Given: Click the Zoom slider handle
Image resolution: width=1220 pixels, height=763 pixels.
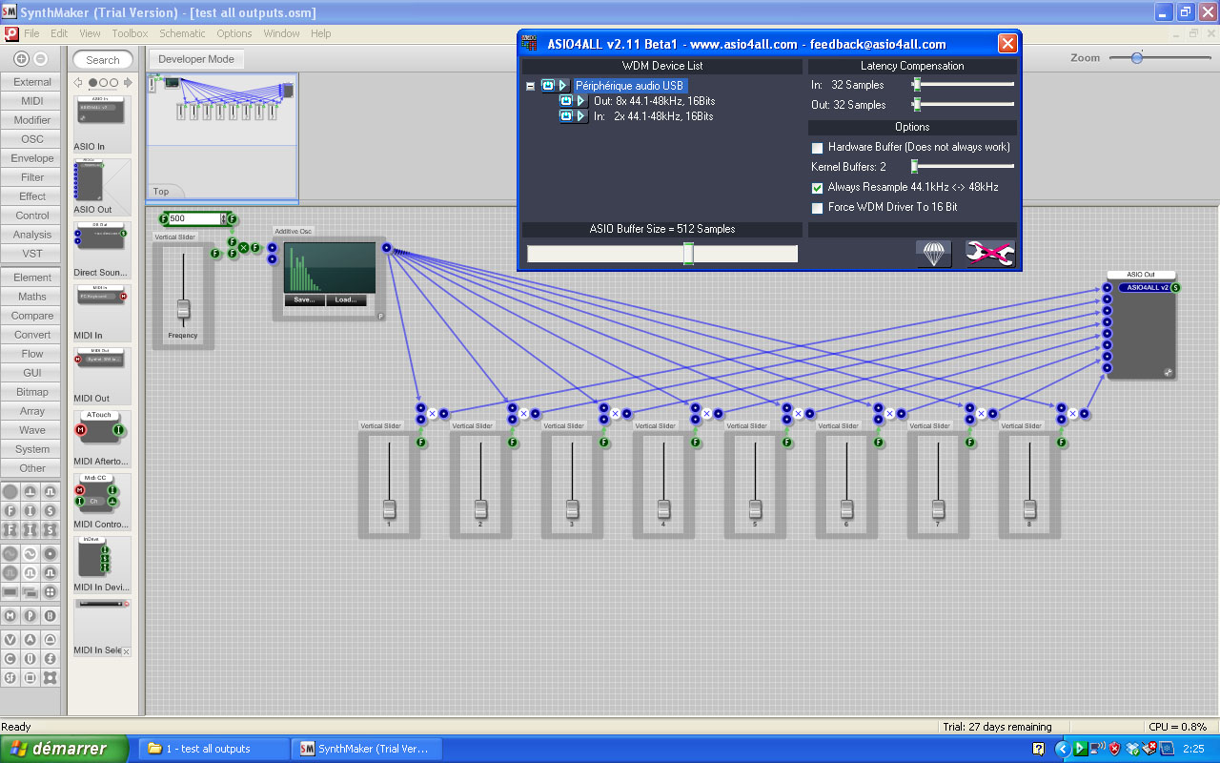Looking at the screenshot, I should coord(1137,58).
